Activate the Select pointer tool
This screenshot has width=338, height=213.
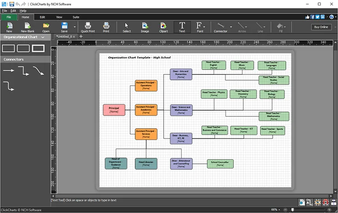coord(127,27)
